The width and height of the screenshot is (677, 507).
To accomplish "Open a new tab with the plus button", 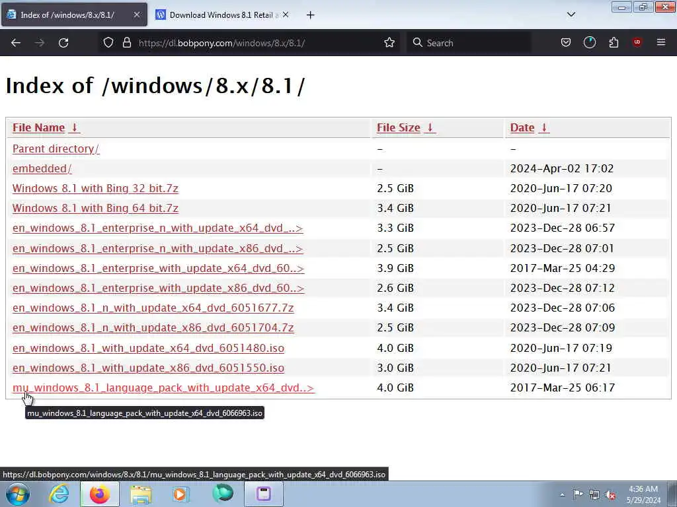I will 310,15.
